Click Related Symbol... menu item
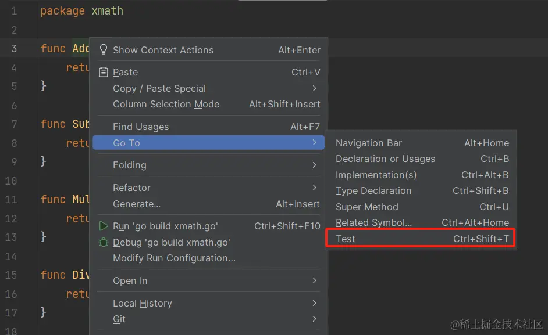Screen dimensions: 548x335 373,222
